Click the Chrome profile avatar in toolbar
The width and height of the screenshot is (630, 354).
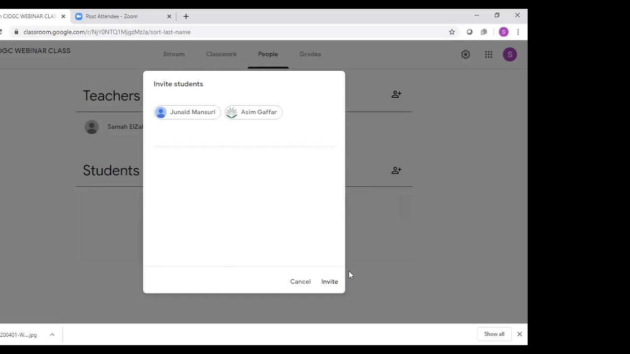click(504, 32)
